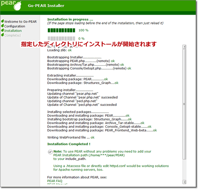
Task: Click 'Console_Getopt-stable' install line
Action: pyautogui.click(x=99, y=127)
